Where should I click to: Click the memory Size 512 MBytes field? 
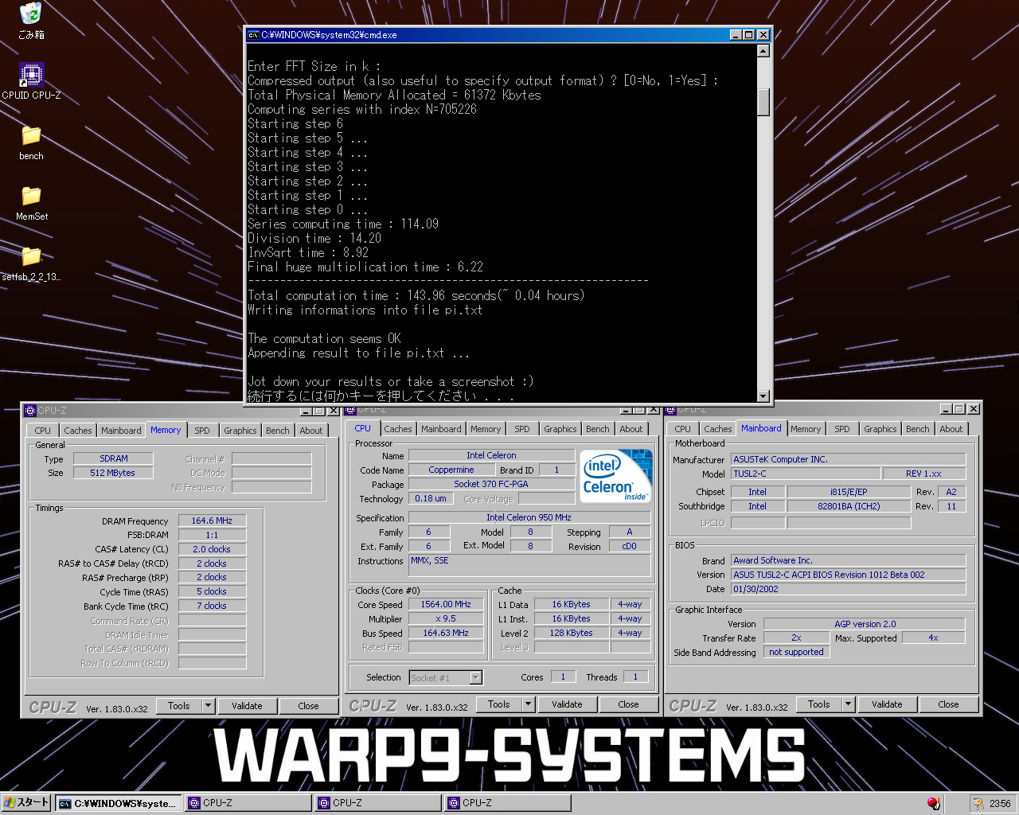pos(112,473)
